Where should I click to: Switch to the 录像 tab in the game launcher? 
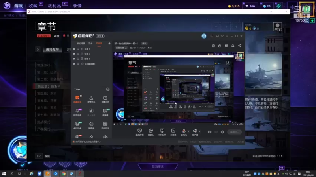(77, 6)
